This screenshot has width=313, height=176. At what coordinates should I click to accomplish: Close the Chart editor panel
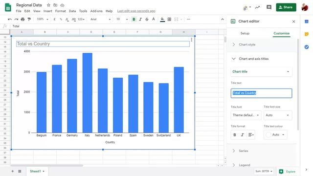[x=293, y=22]
